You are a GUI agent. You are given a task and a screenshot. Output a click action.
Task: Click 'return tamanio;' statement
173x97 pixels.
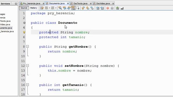63,90
